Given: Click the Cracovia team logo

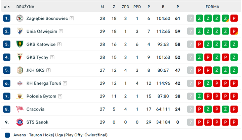Looking at the screenshot, I should 19,109.
